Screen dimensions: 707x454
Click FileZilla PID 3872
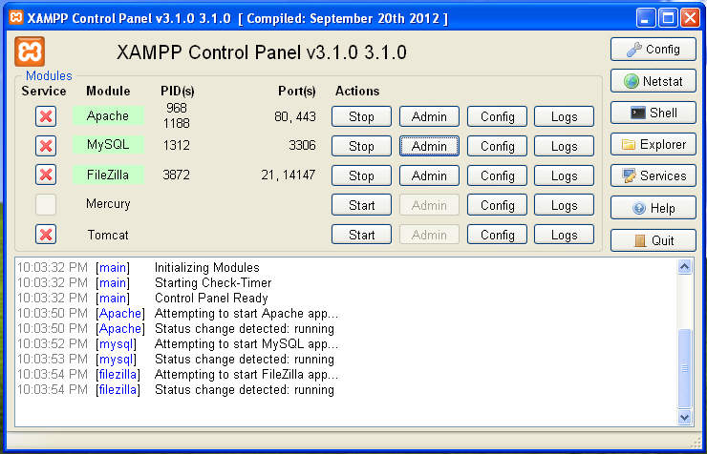tap(177, 175)
